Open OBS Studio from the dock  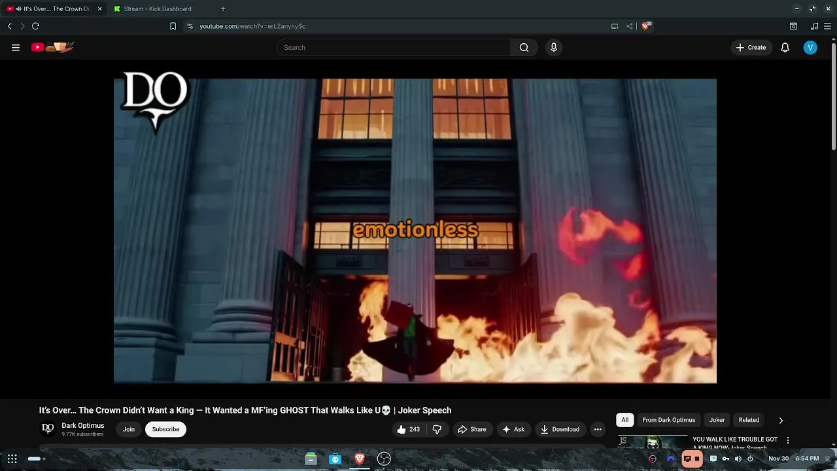pos(384,459)
